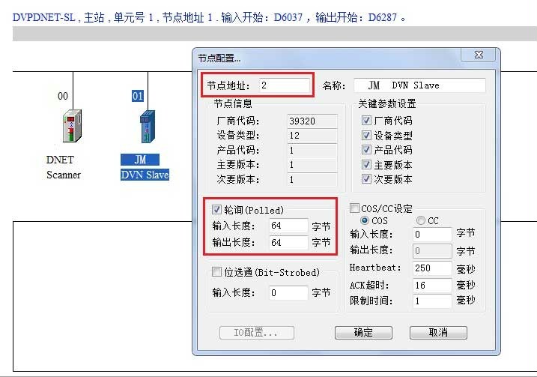537x377 pixels.
Task: Select the CC radio button
Action: click(421, 220)
